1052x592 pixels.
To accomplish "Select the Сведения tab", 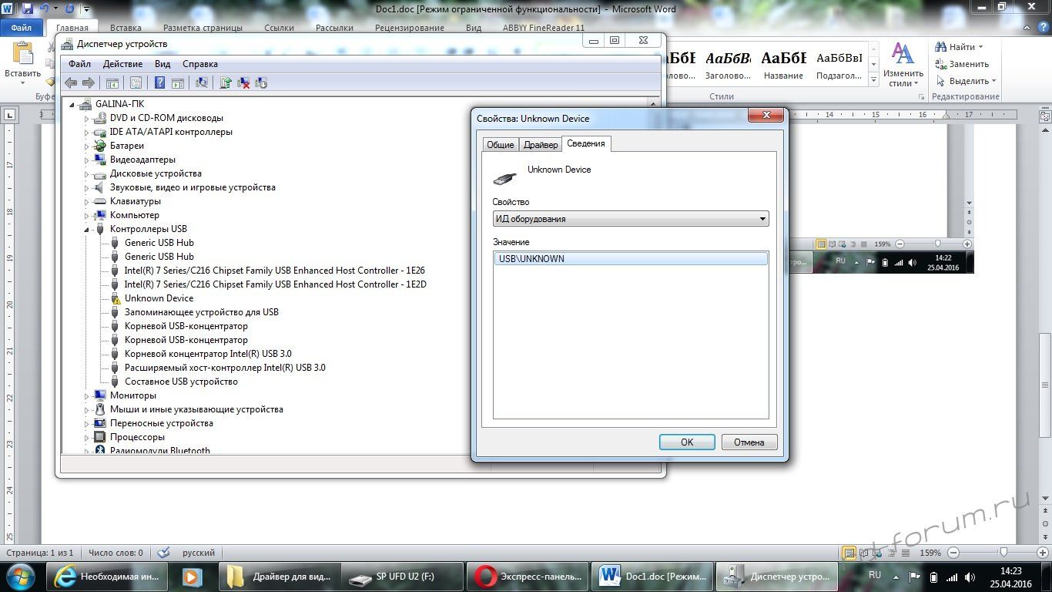I will point(586,143).
